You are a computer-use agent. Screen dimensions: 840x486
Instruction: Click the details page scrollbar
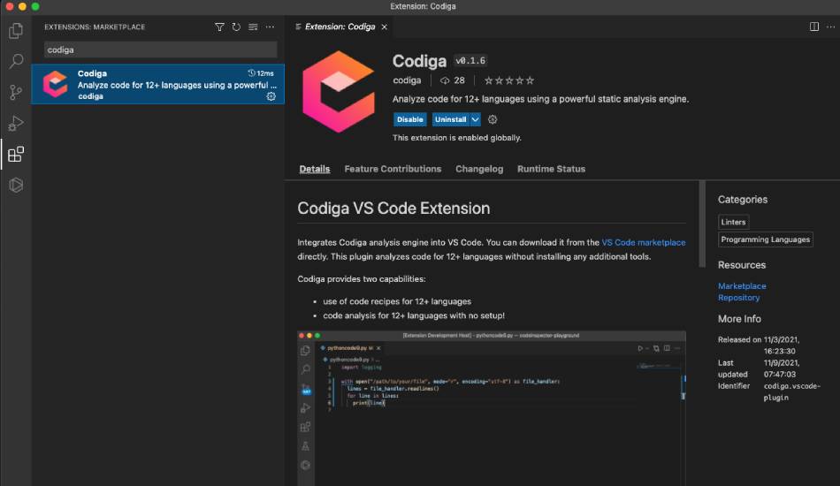(702, 224)
